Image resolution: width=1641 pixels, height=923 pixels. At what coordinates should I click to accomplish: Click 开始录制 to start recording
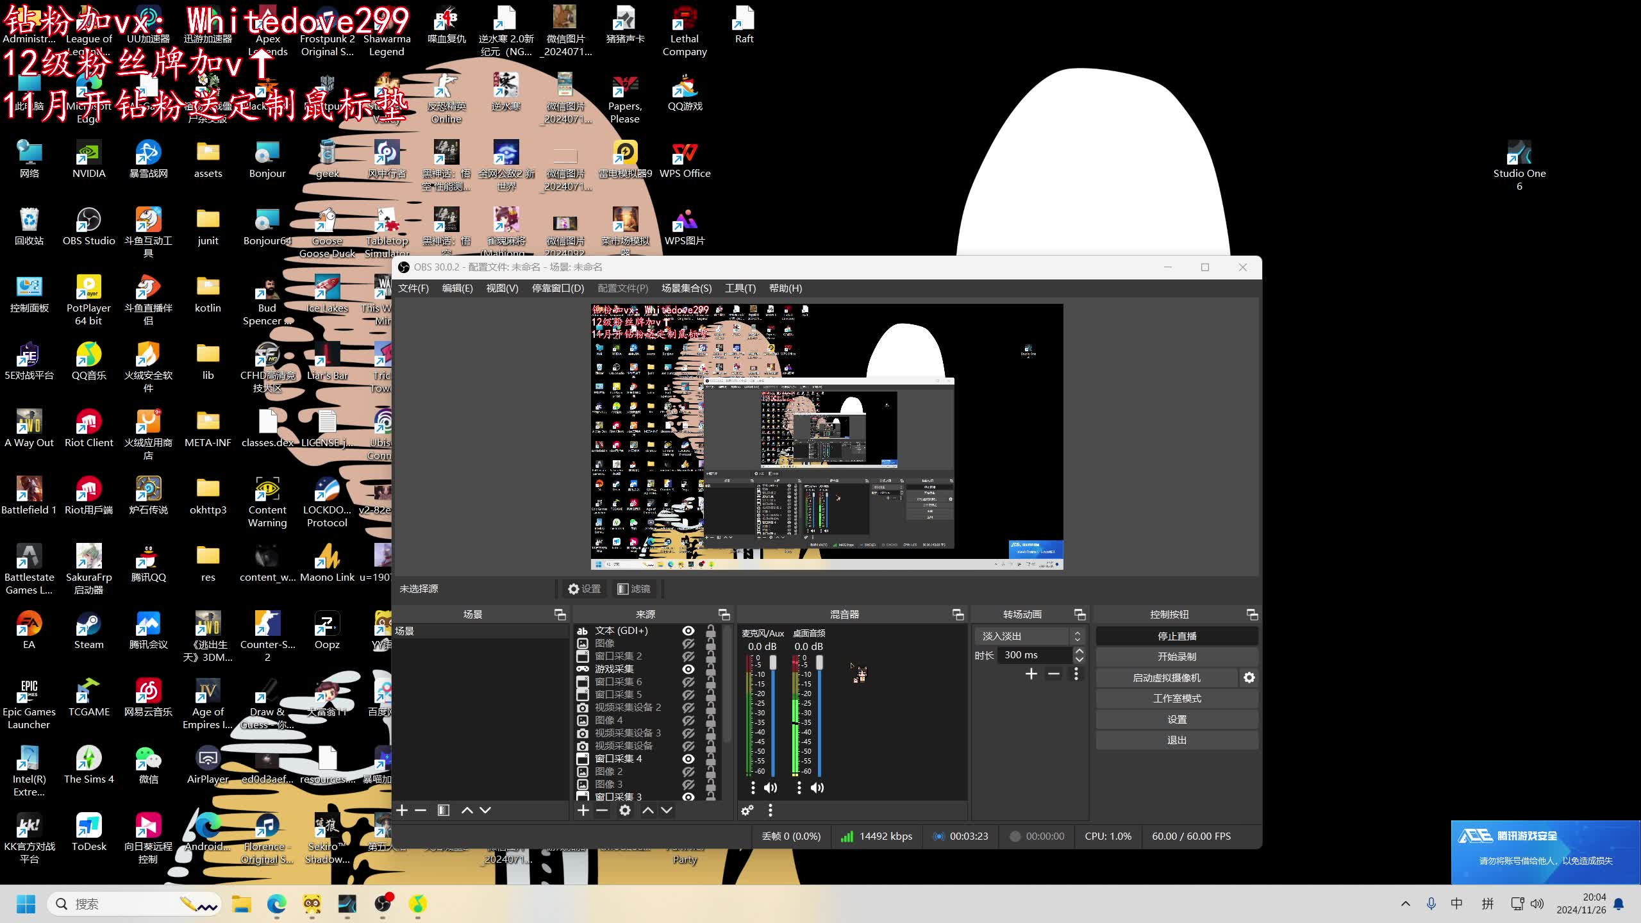click(1177, 657)
